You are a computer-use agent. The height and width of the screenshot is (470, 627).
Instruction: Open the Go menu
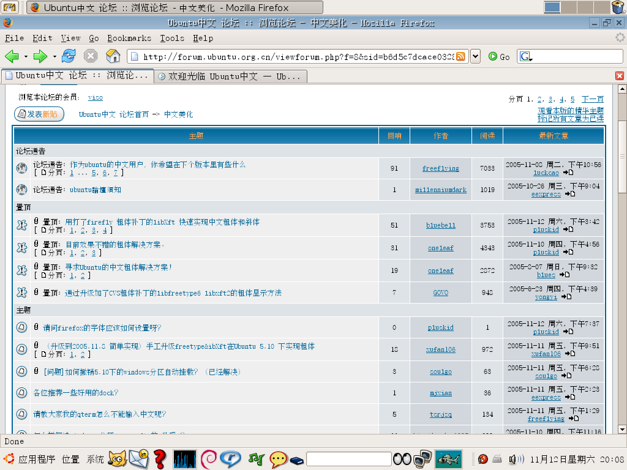[x=94, y=38]
